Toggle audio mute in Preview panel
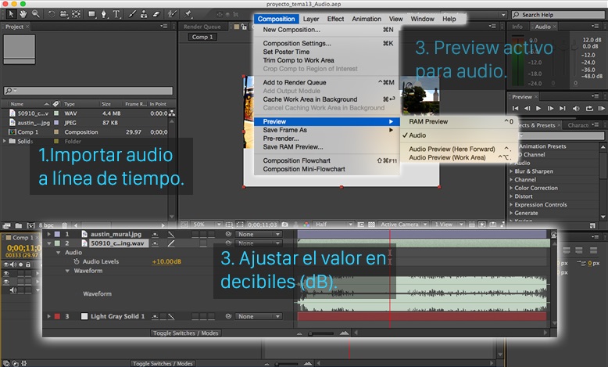Screen dimensions: 608x367 (576, 108)
